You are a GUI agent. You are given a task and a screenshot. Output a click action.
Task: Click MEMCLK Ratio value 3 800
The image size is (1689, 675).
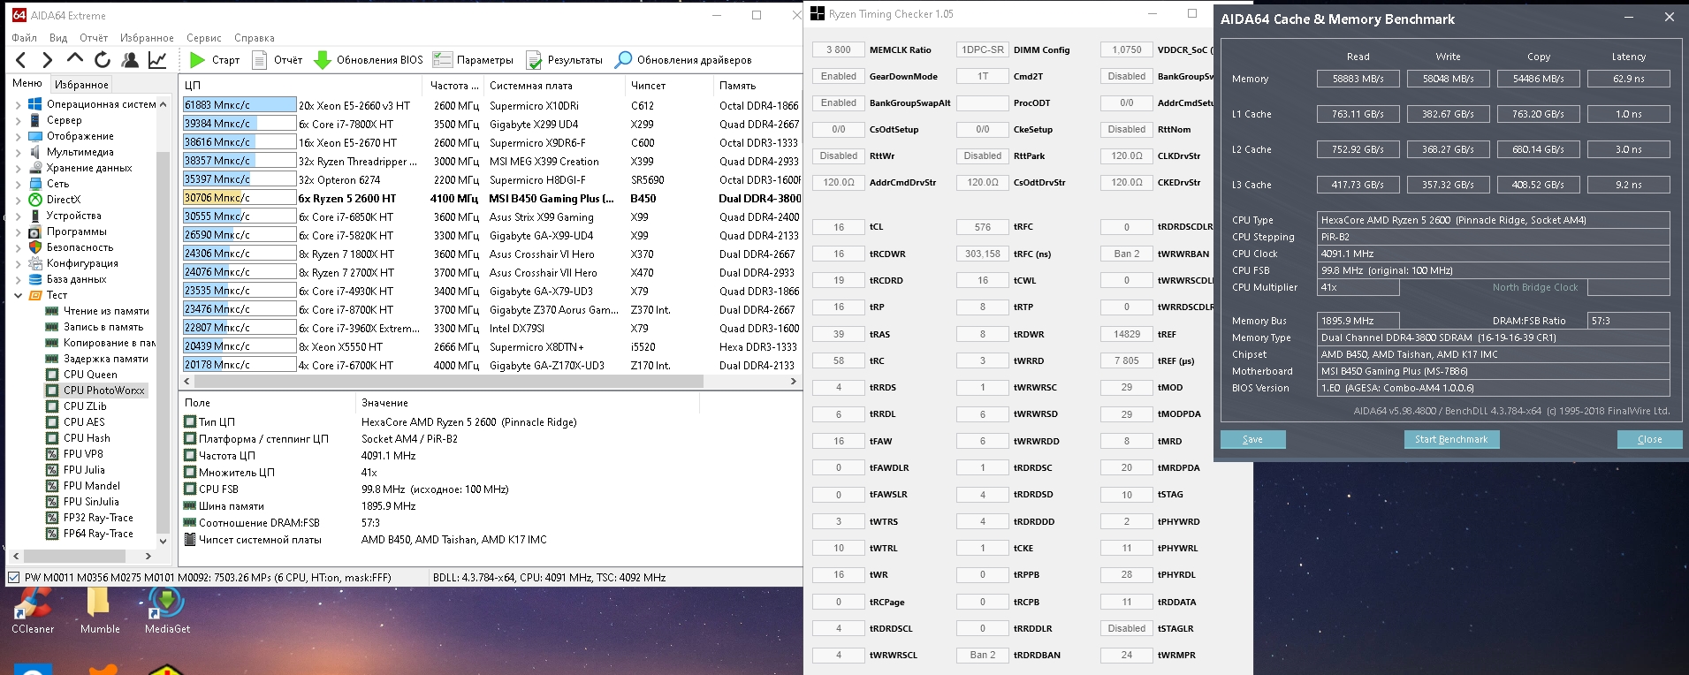[839, 49]
